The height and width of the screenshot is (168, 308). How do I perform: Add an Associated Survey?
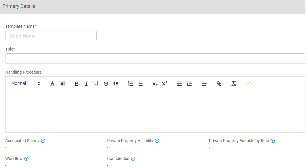[x=43, y=141]
